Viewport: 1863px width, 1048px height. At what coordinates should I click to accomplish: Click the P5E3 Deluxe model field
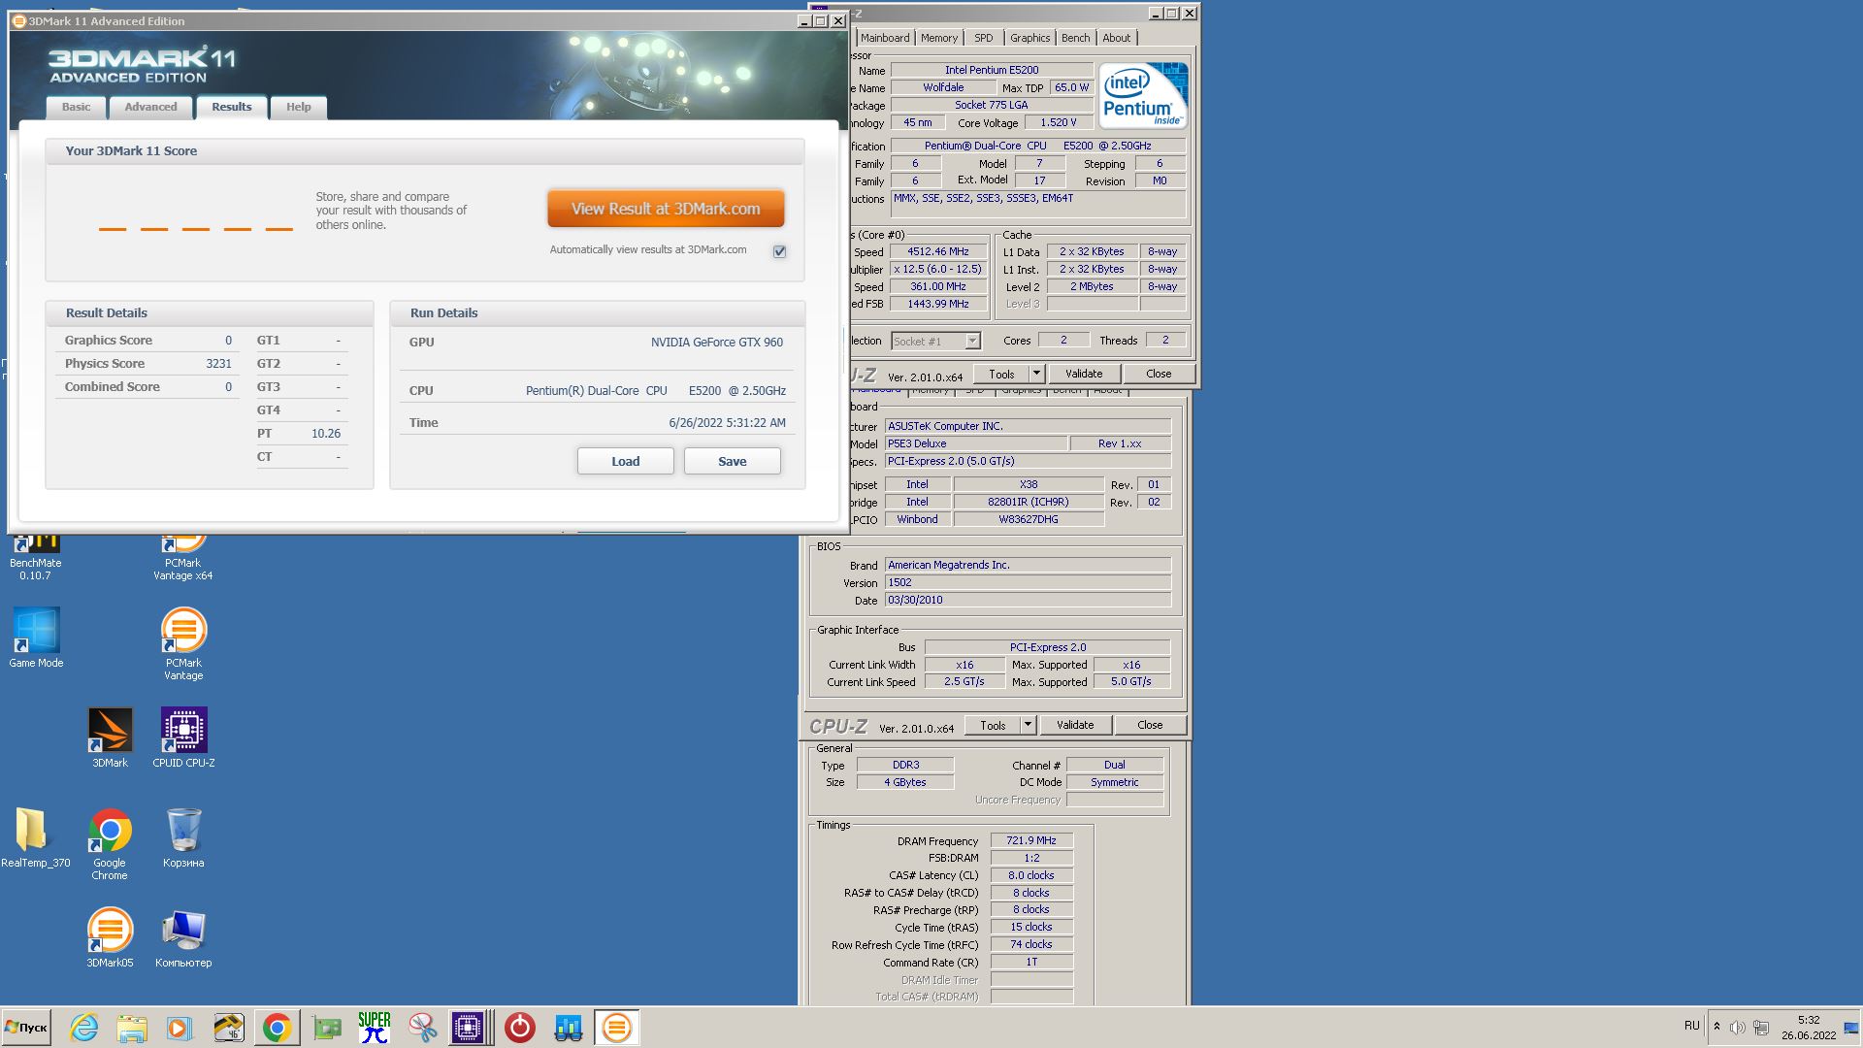(x=975, y=443)
